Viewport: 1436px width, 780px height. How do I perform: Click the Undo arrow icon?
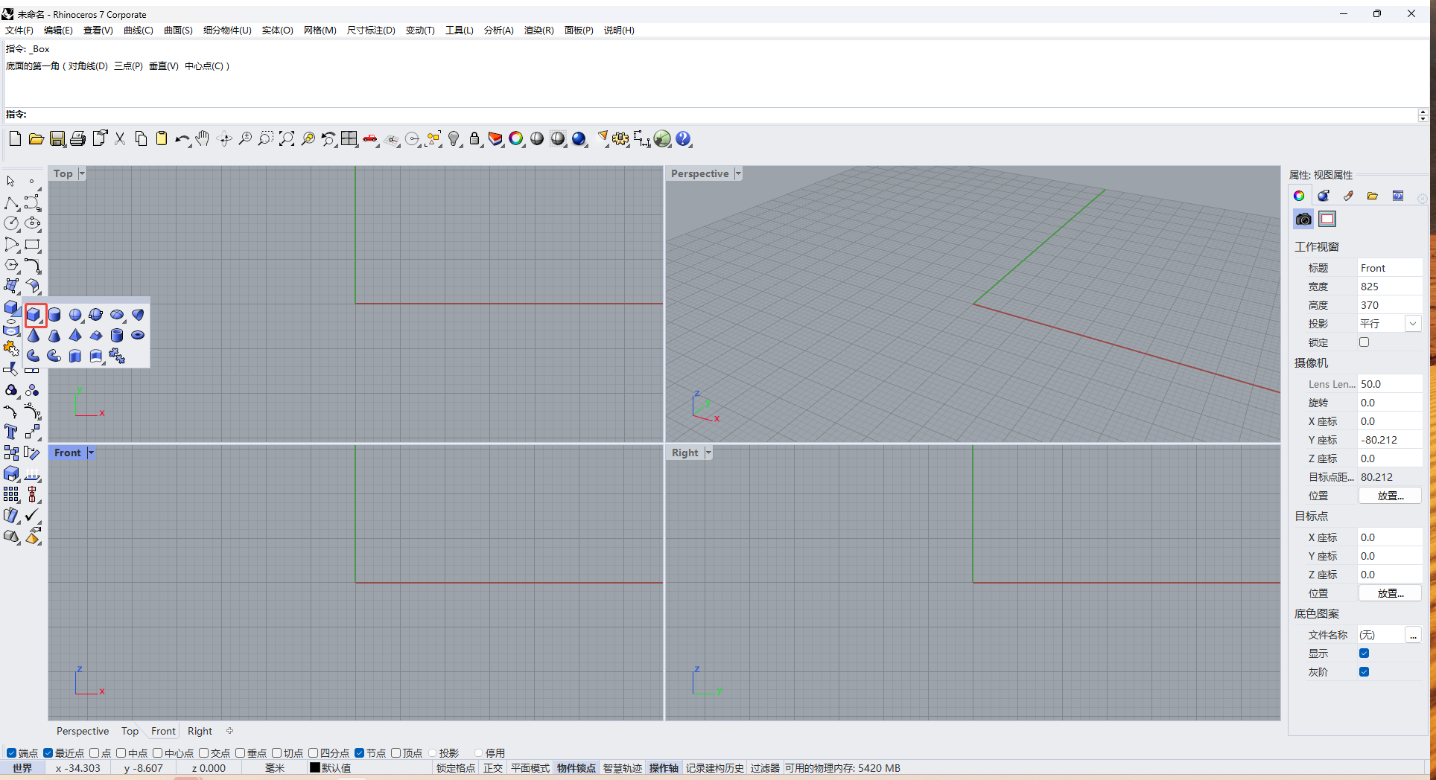point(182,139)
